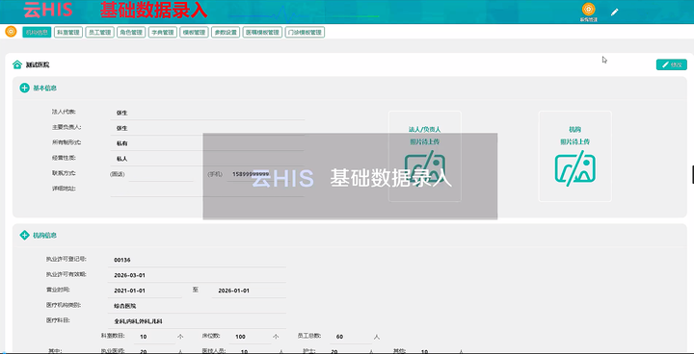694x354 pixels.
Task: Go to the 医嘱模板管理 tab
Action: click(262, 33)
